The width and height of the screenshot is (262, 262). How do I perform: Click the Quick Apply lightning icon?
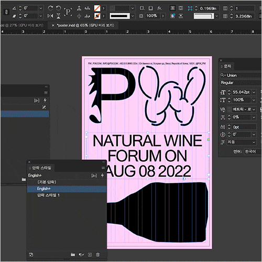102,176
